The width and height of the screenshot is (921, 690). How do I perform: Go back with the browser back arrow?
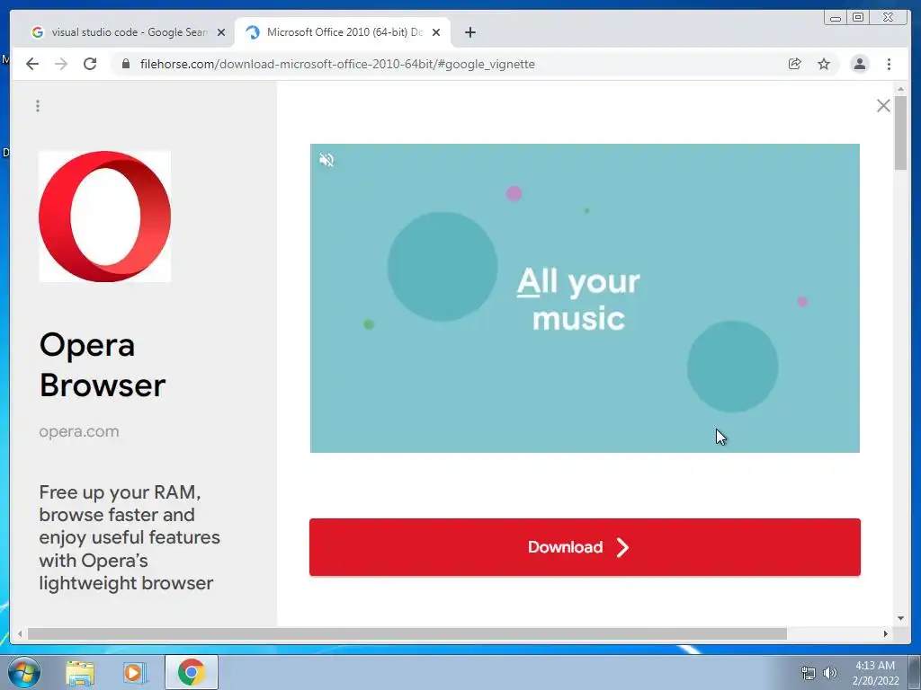pyautogui.click(x=32, y=64)
